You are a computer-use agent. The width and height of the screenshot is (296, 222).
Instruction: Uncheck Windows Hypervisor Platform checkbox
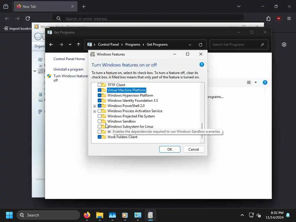click(x=99, y=95)
